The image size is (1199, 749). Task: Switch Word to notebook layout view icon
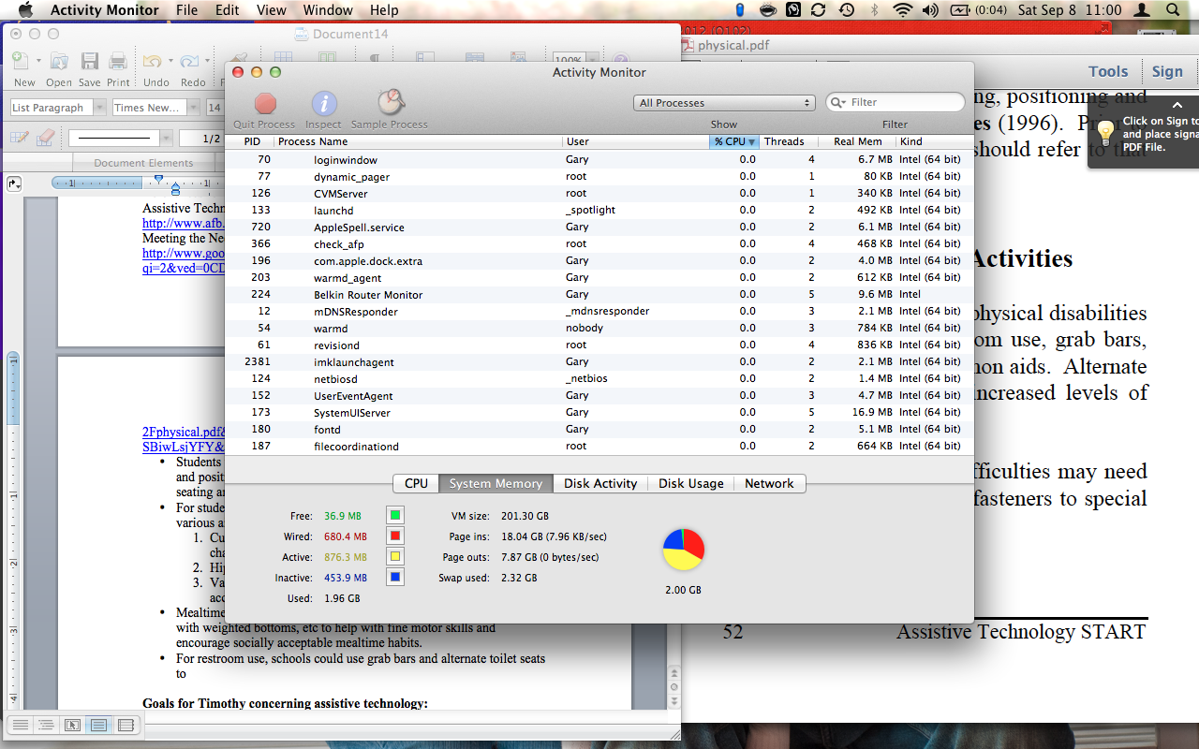[126, 724]
